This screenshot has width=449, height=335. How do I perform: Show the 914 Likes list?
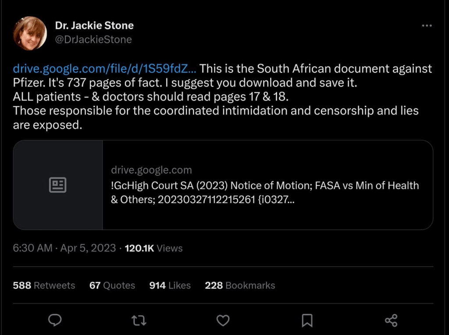(x=170, y=285)
